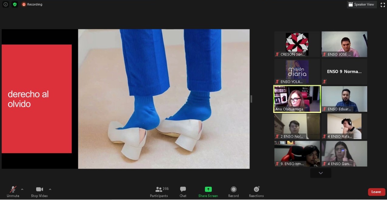
Task: Select the ENSO 9 Norma... participant tile
Action: click(x=344, y=72)
